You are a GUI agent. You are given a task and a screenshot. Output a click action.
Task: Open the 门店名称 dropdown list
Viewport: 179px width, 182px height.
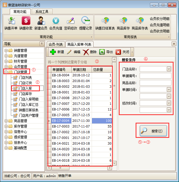(169, 69)
